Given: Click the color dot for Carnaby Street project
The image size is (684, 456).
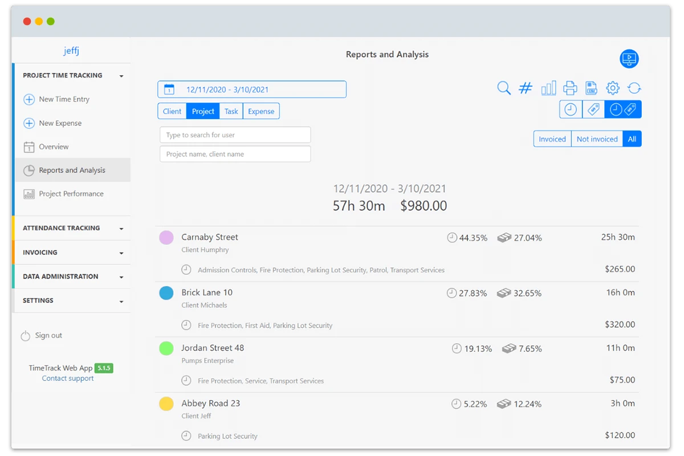Looking at the screenshot, I should pos(168,236).
